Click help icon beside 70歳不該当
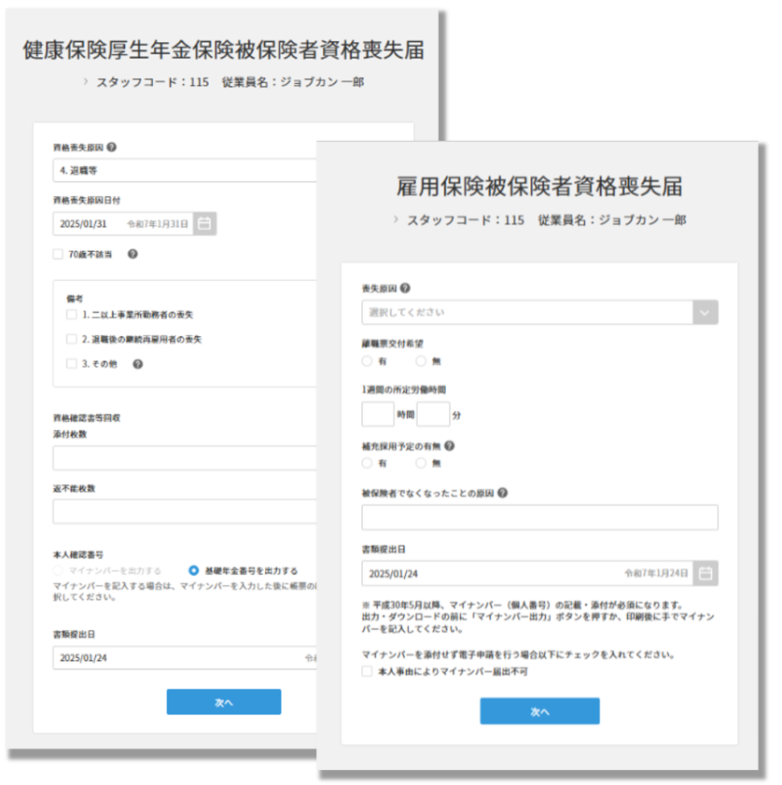The height and width of the screenshot is (785, 782). 133,254
